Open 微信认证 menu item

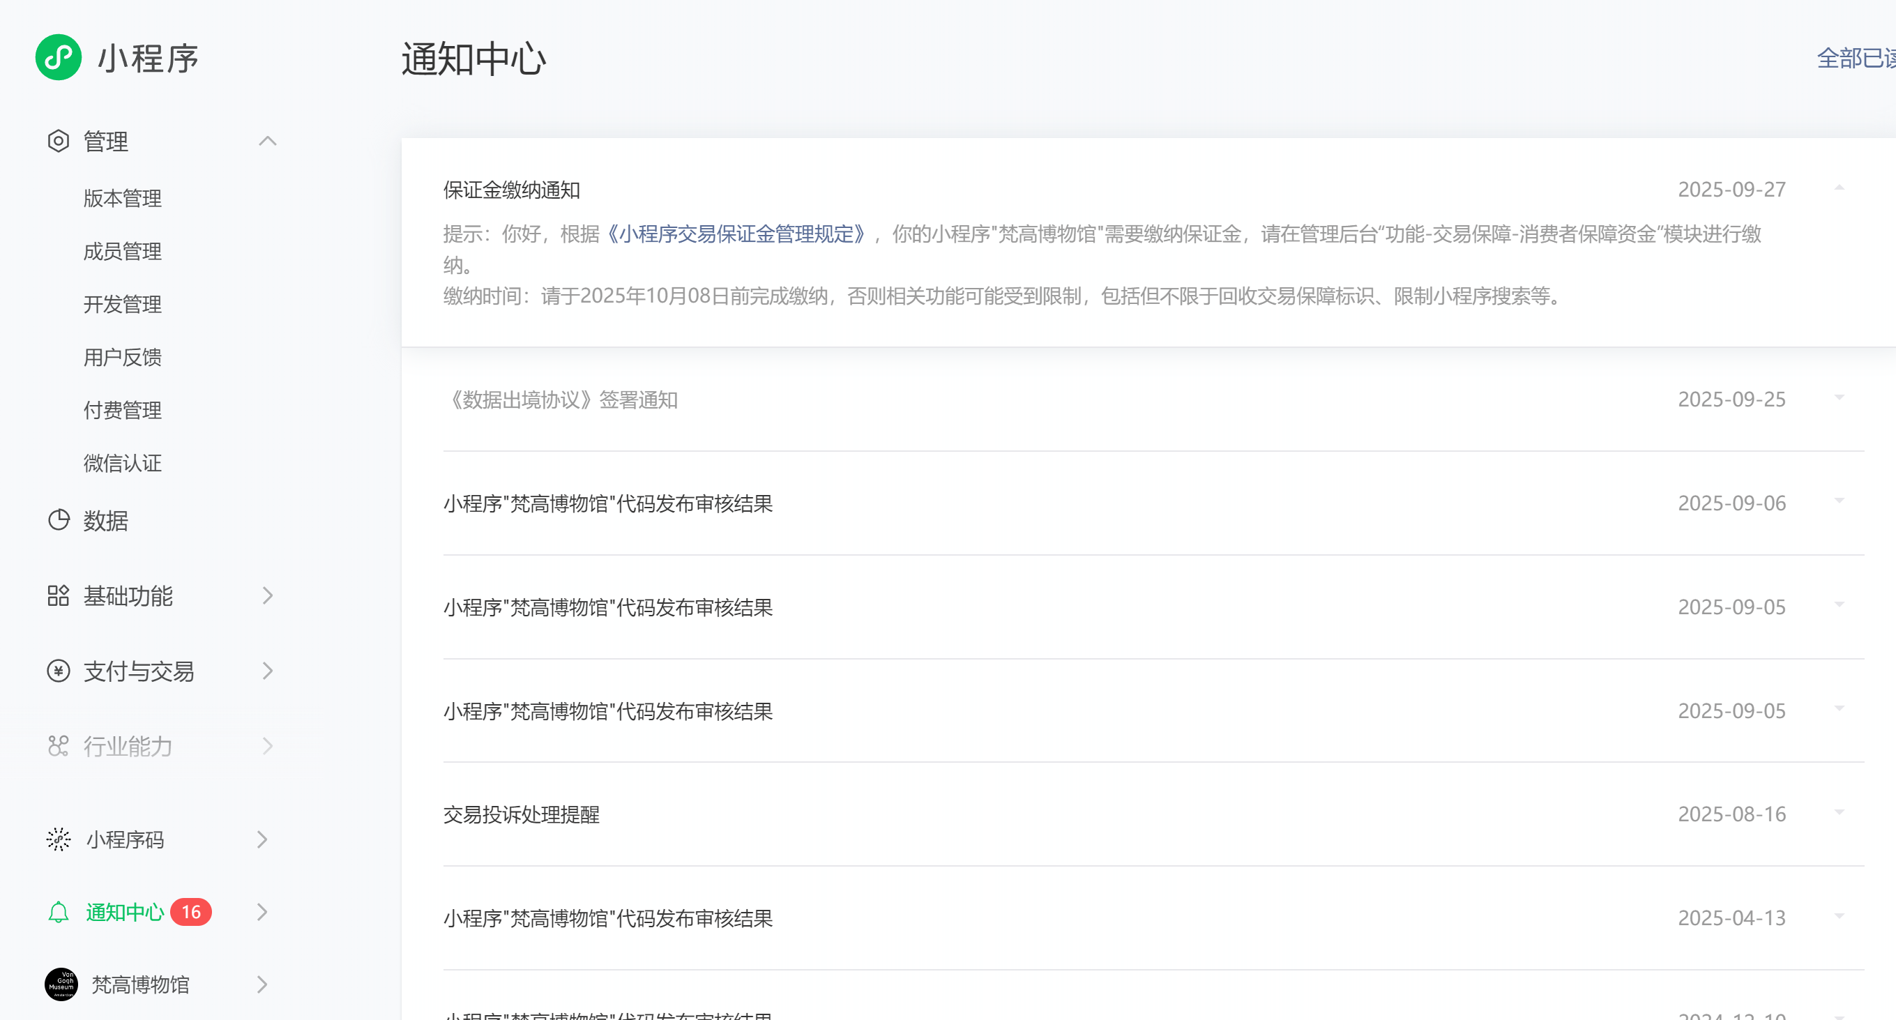[x=122, y=463]
